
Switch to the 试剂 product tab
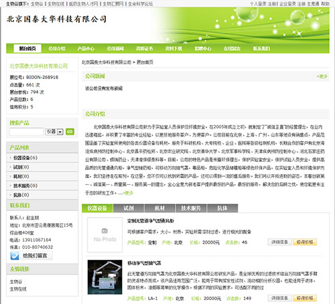click(129, 208)
